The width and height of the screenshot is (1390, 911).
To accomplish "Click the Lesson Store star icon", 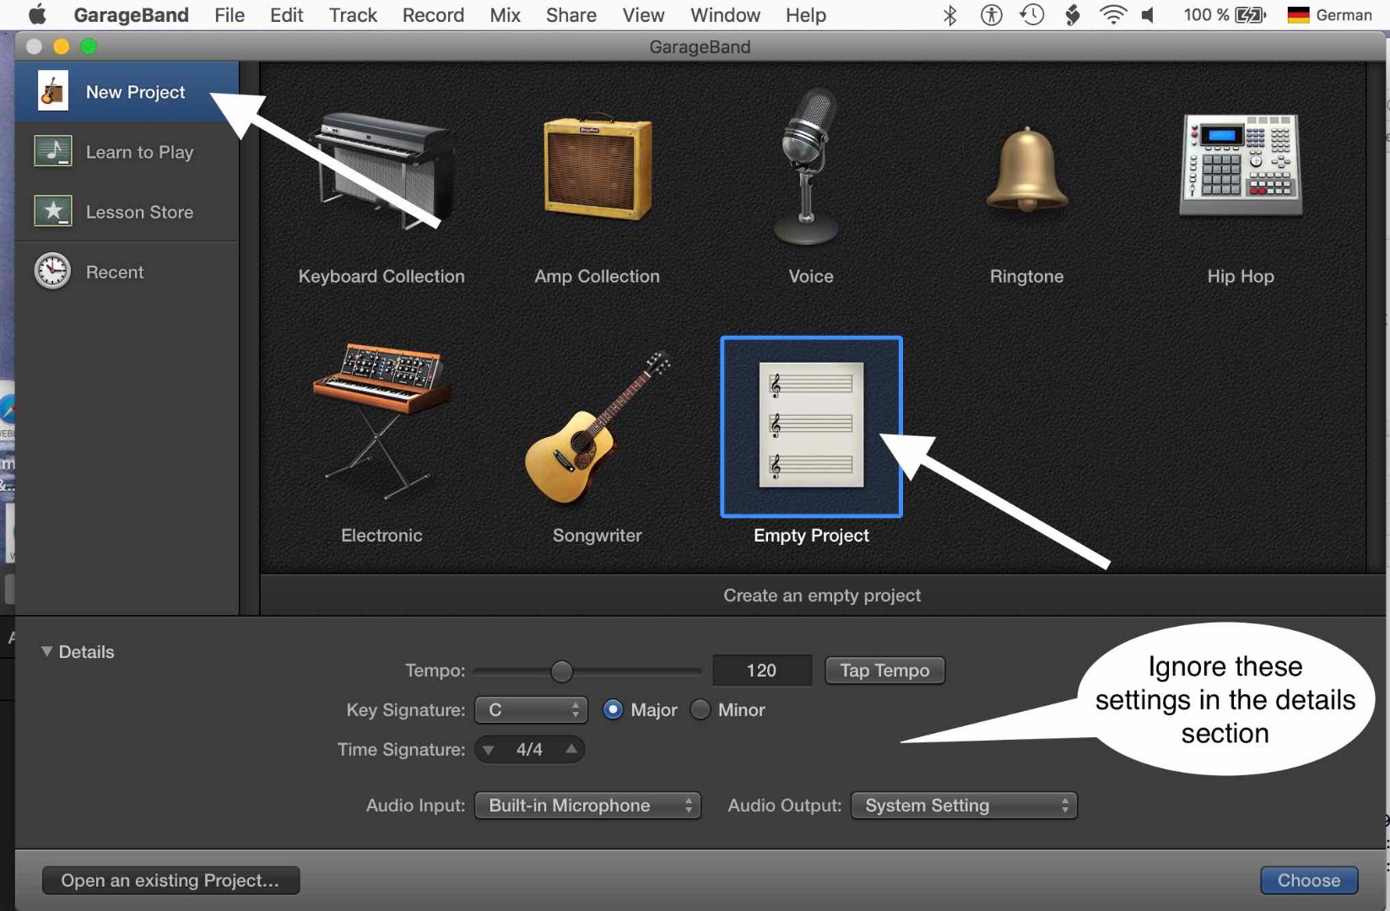I will click(x=52, y=211).
